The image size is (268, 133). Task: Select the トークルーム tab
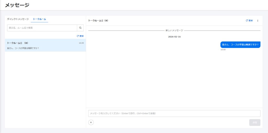click(x=40, y=19)
